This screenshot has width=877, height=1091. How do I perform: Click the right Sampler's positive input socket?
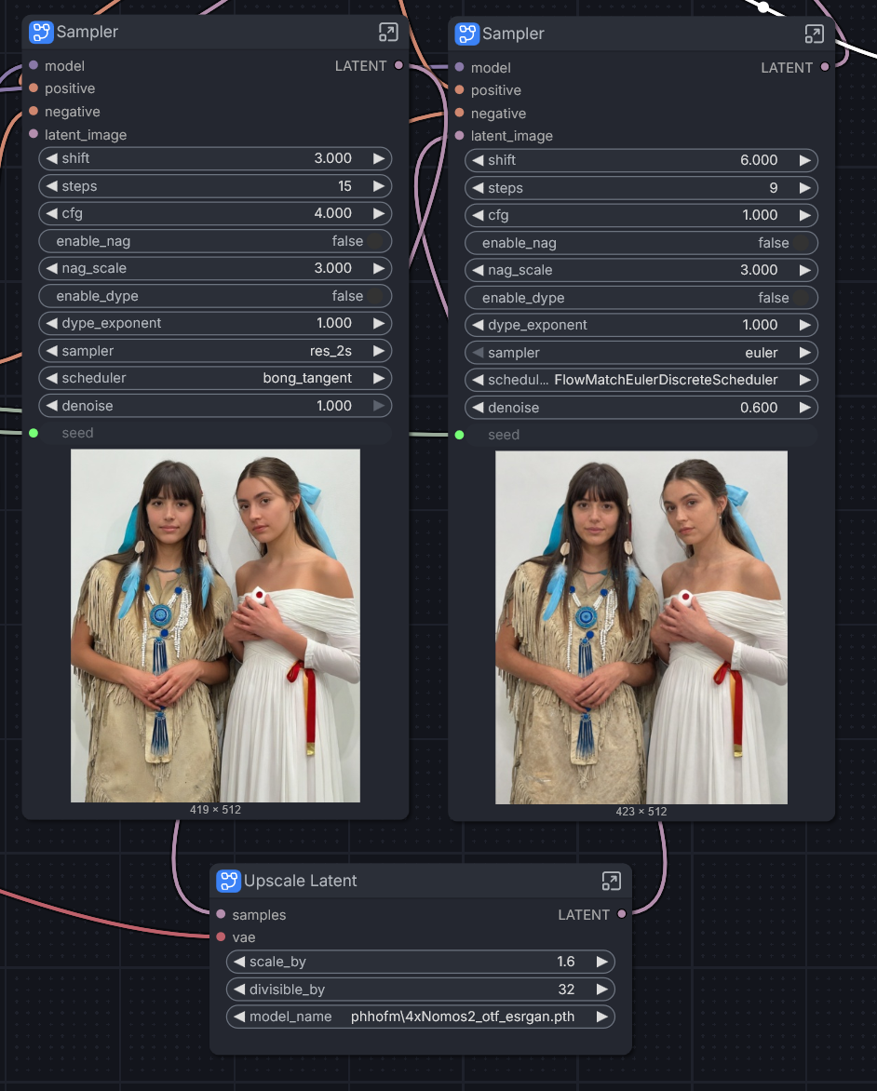pos(459,89)
